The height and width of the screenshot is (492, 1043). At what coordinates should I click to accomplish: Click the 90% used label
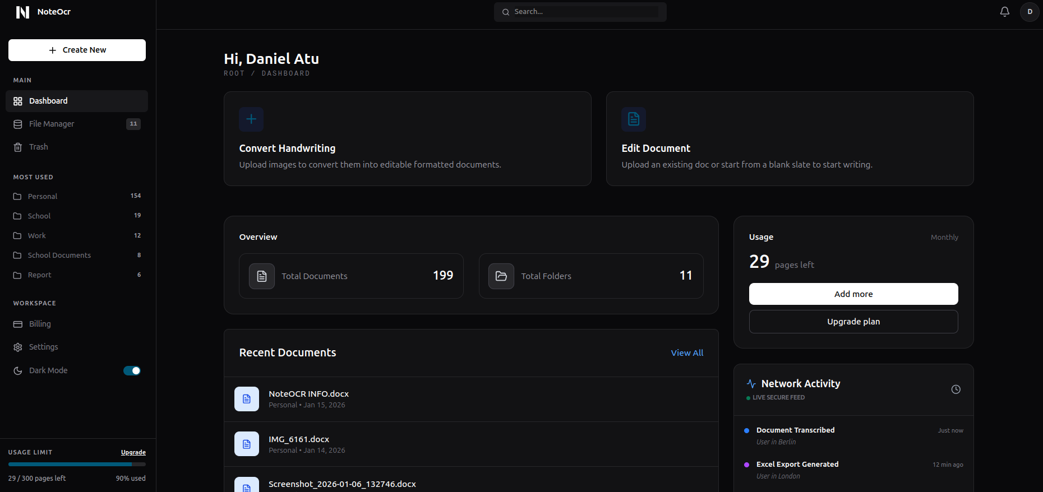coord(131,479)
